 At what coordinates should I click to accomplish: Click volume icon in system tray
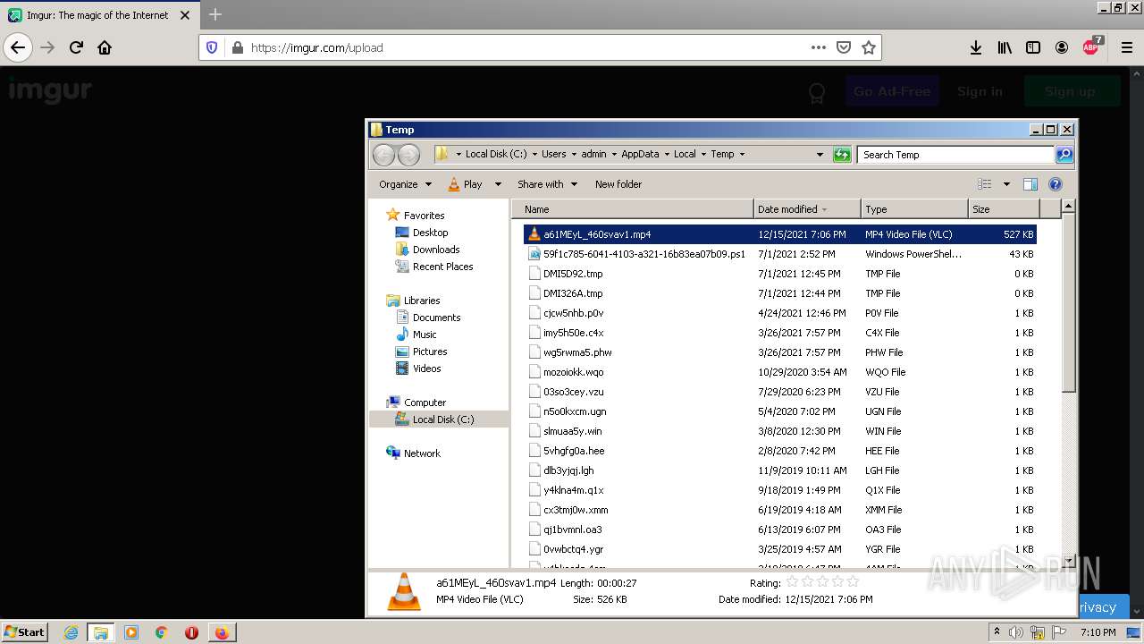1016,632
